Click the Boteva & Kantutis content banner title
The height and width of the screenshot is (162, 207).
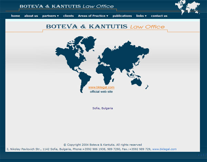105,27
